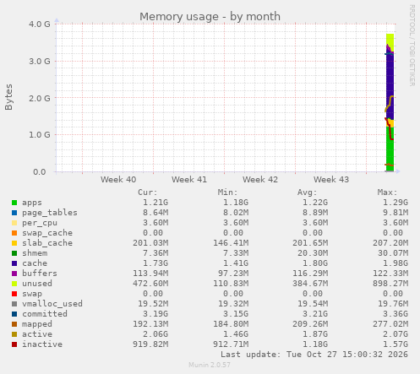This screenshot has width=420, height=374.
Task: Click the 'Last update' timestamp line
Action: click(x=314, y=355)
